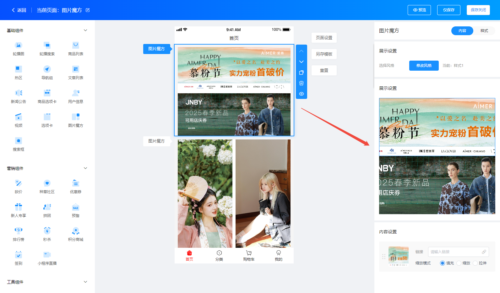Select the JNBY cell in layout preview

click(x=437, y=185)
